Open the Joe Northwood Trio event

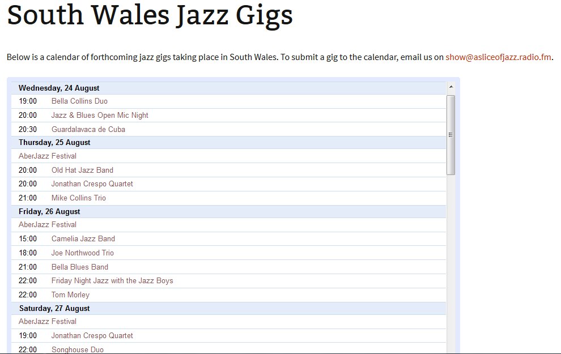click(83, 253)
